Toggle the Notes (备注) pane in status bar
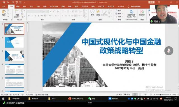179x107 pixels. point(119,94)
